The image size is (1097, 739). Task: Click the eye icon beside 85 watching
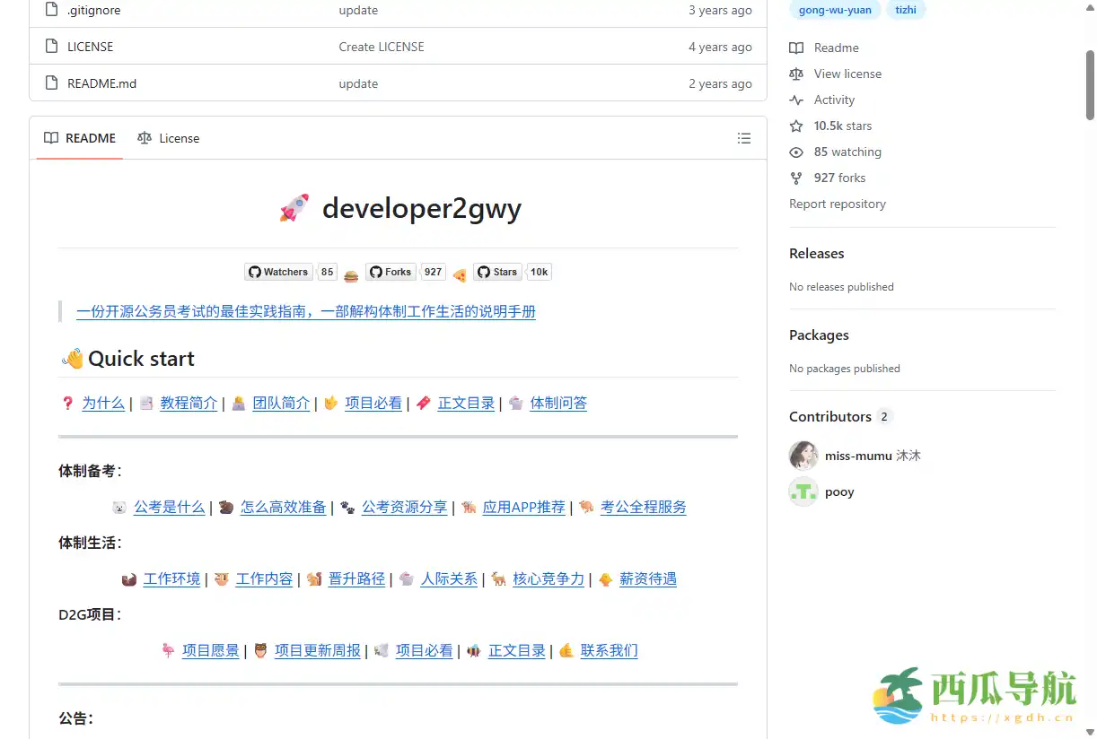[796, 152]
